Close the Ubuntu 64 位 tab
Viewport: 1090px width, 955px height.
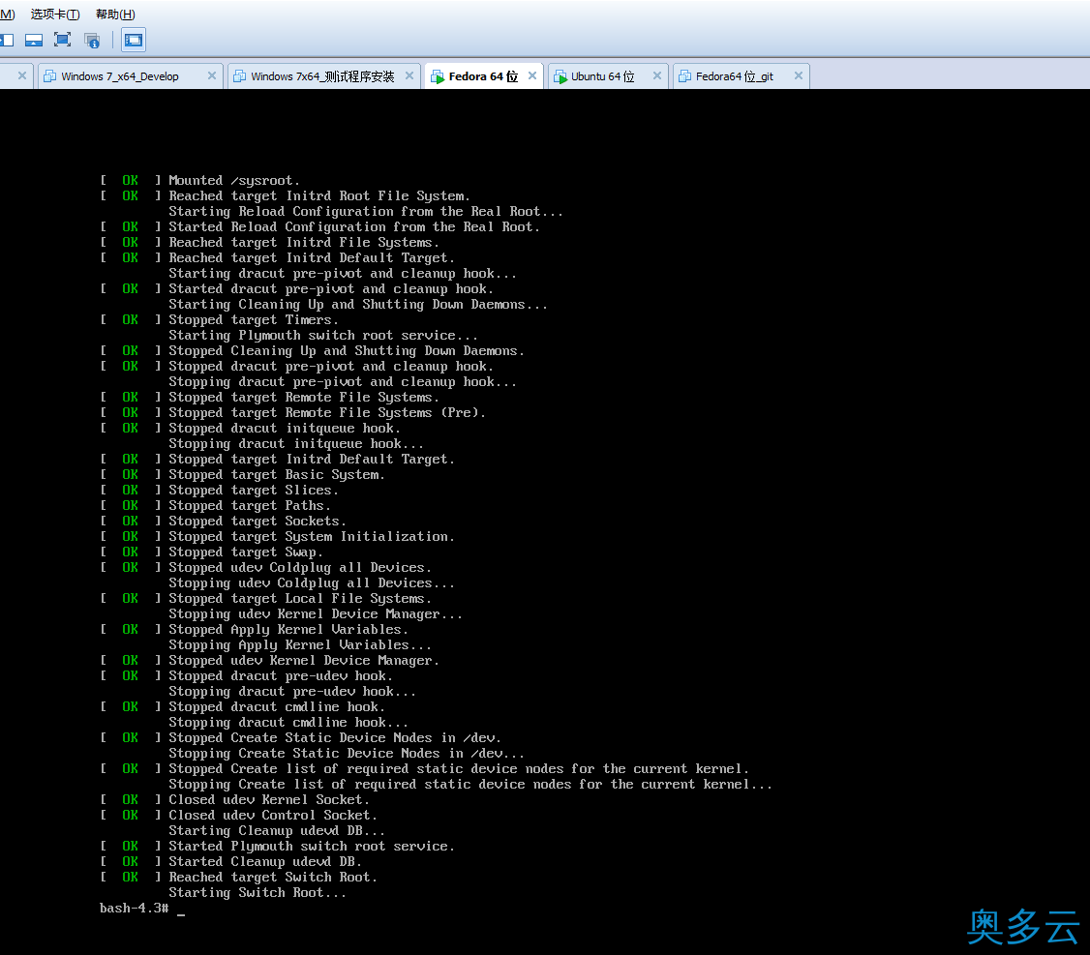(x=657, y=75)
